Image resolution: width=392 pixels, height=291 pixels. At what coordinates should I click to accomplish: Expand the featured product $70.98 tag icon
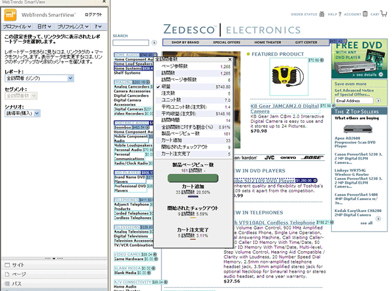coord(321,60)
